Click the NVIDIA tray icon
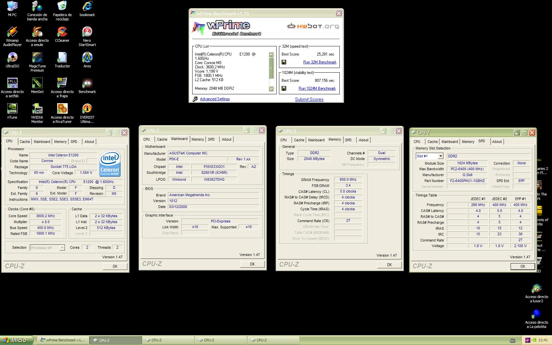 534,340
